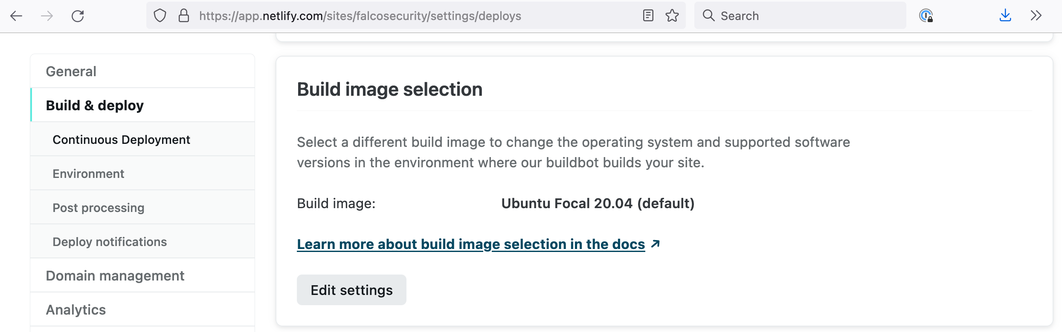Select Post processing settings
The width and height of the screenshot is (1062, 332).
(98, 208)
